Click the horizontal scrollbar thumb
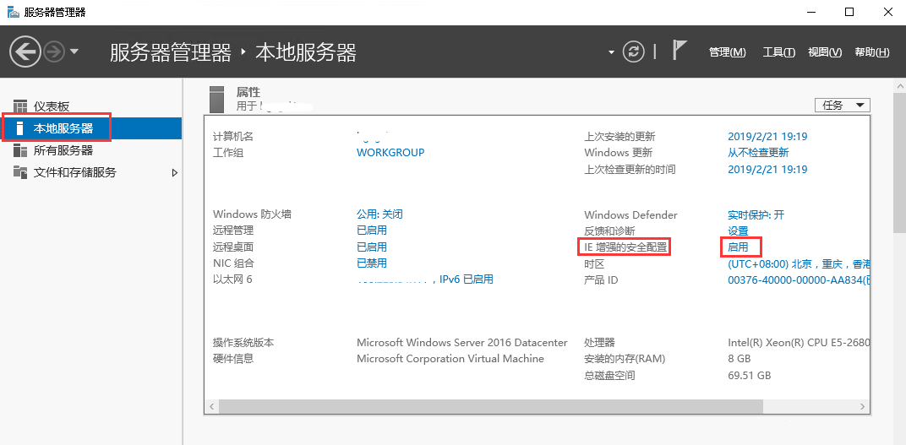Viewport: 906px width, 445px height. point(490,406)
